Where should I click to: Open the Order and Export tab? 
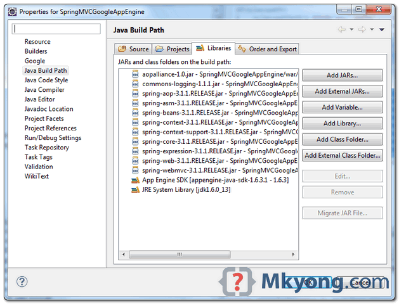click(267, 49)
